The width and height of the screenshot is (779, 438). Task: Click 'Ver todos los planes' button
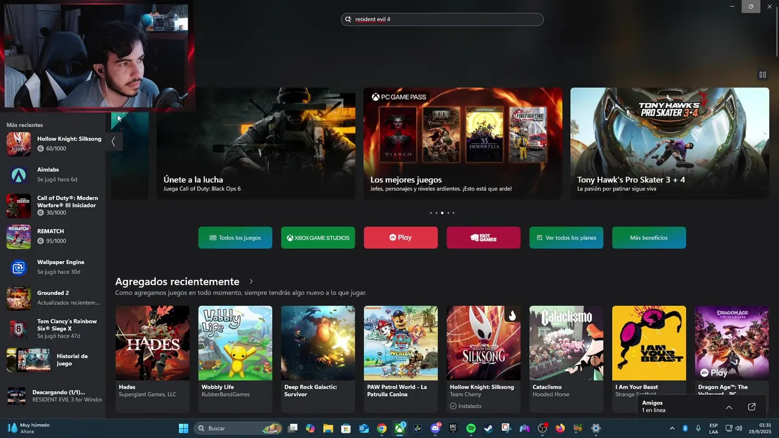click(x=566, y=238)
